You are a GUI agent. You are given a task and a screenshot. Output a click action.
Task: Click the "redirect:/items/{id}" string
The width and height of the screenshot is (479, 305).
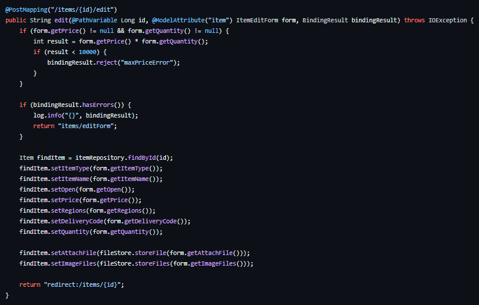tap(82, 285)
